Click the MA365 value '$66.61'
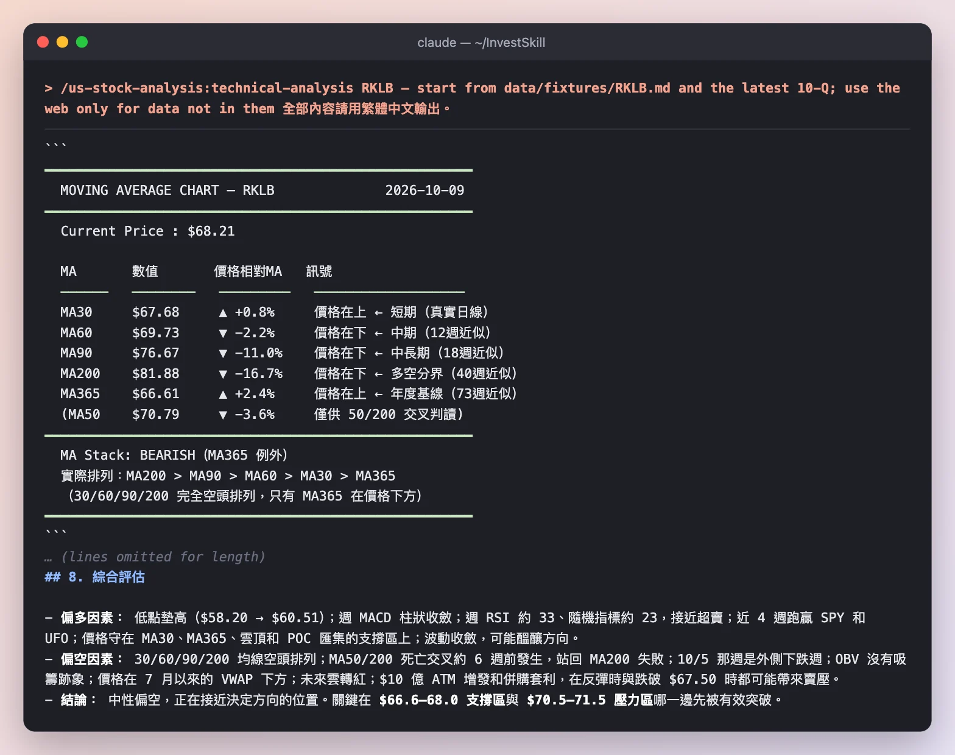The image size is (955, 755). tap(156, 394)
